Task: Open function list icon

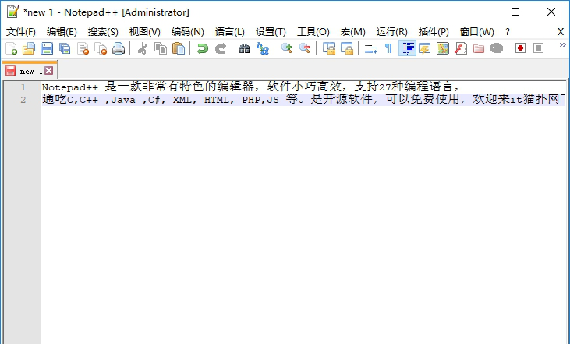Action: pos(461,48)
